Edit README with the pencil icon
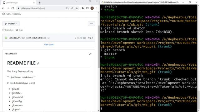Image resolution: width=200 pixels, height=112 pixels. [90, 54]
